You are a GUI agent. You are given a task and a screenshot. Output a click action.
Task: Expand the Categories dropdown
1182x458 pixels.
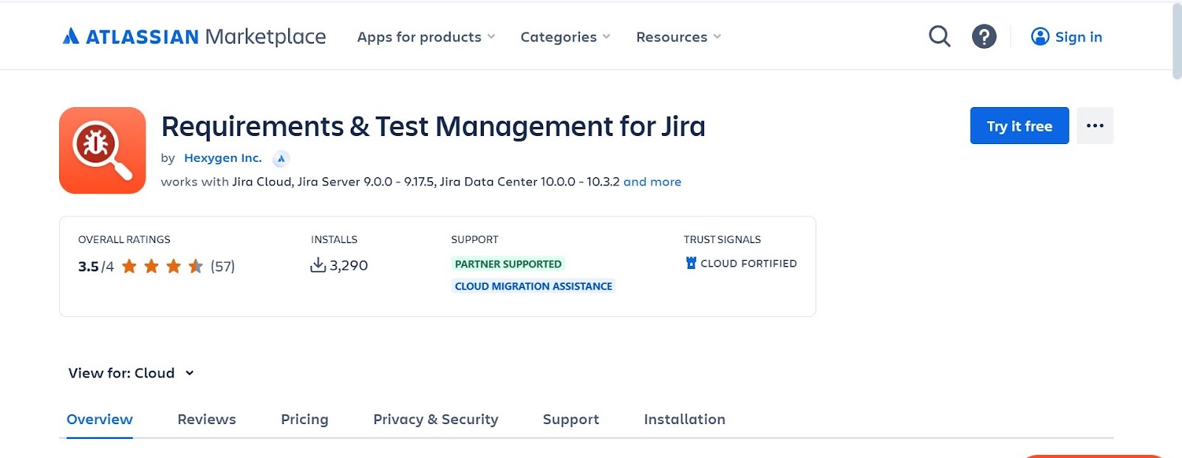565,37
